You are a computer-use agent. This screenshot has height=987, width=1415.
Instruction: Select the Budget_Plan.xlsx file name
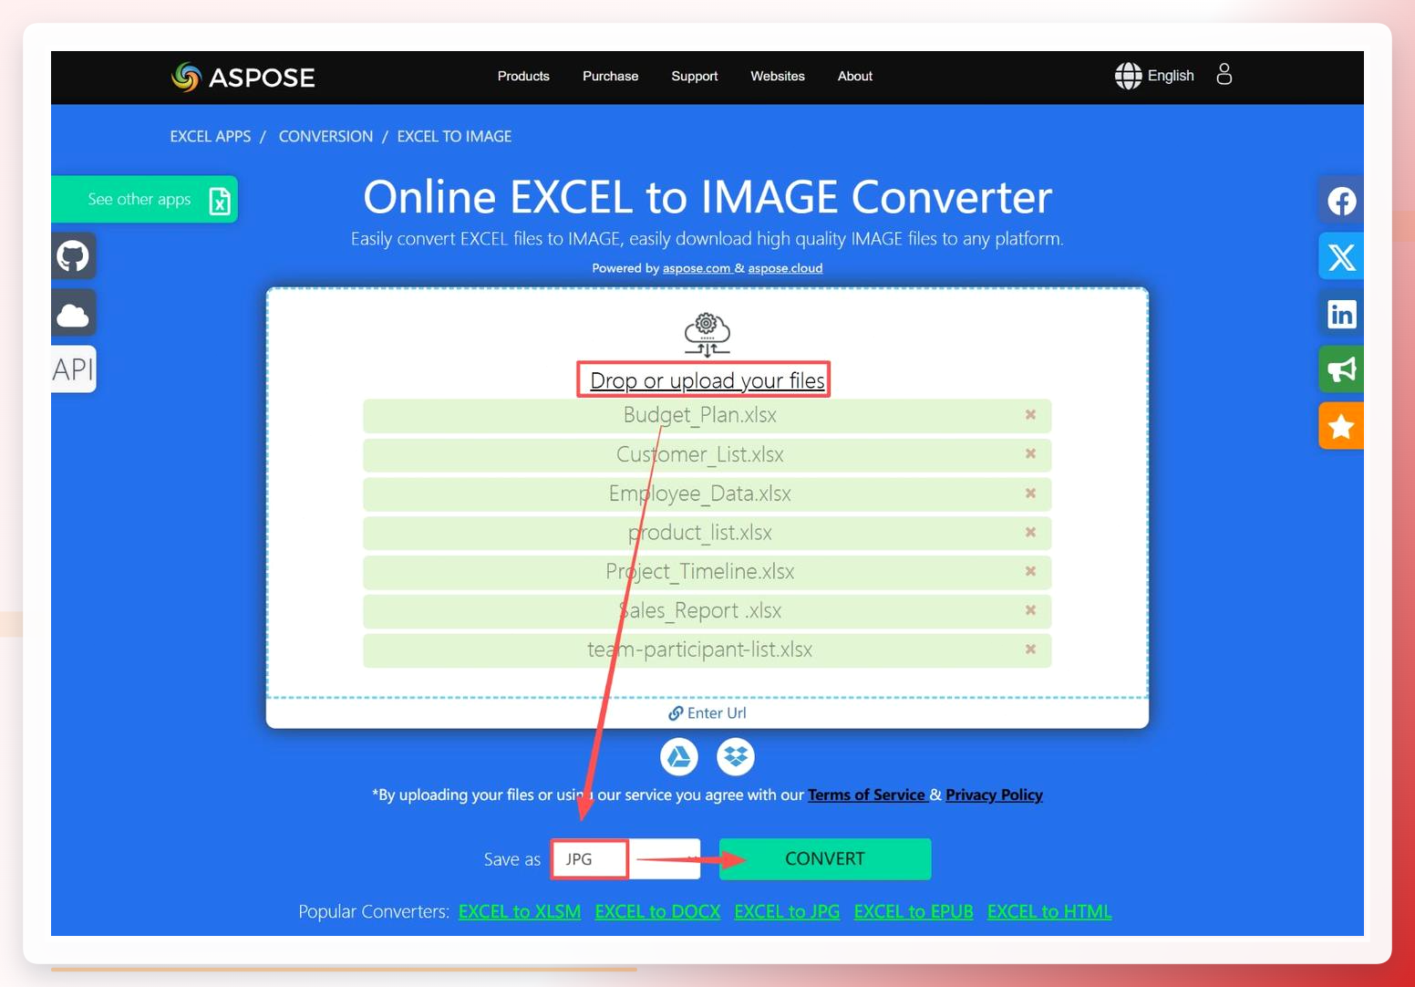[x=700, y=415]
